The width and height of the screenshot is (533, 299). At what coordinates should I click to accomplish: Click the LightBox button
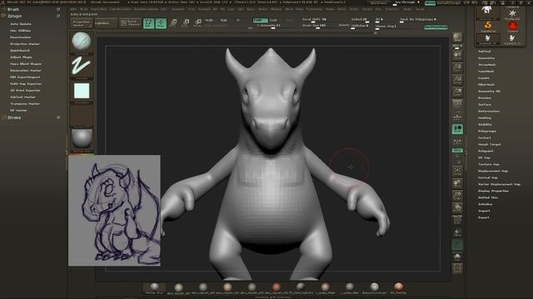click(x=105, y=22)
